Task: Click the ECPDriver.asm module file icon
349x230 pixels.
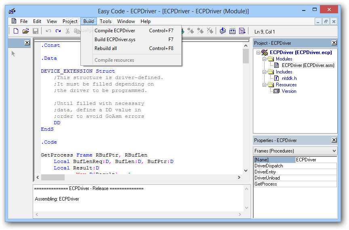Action: pyautogui.click(x=276, y=65)
